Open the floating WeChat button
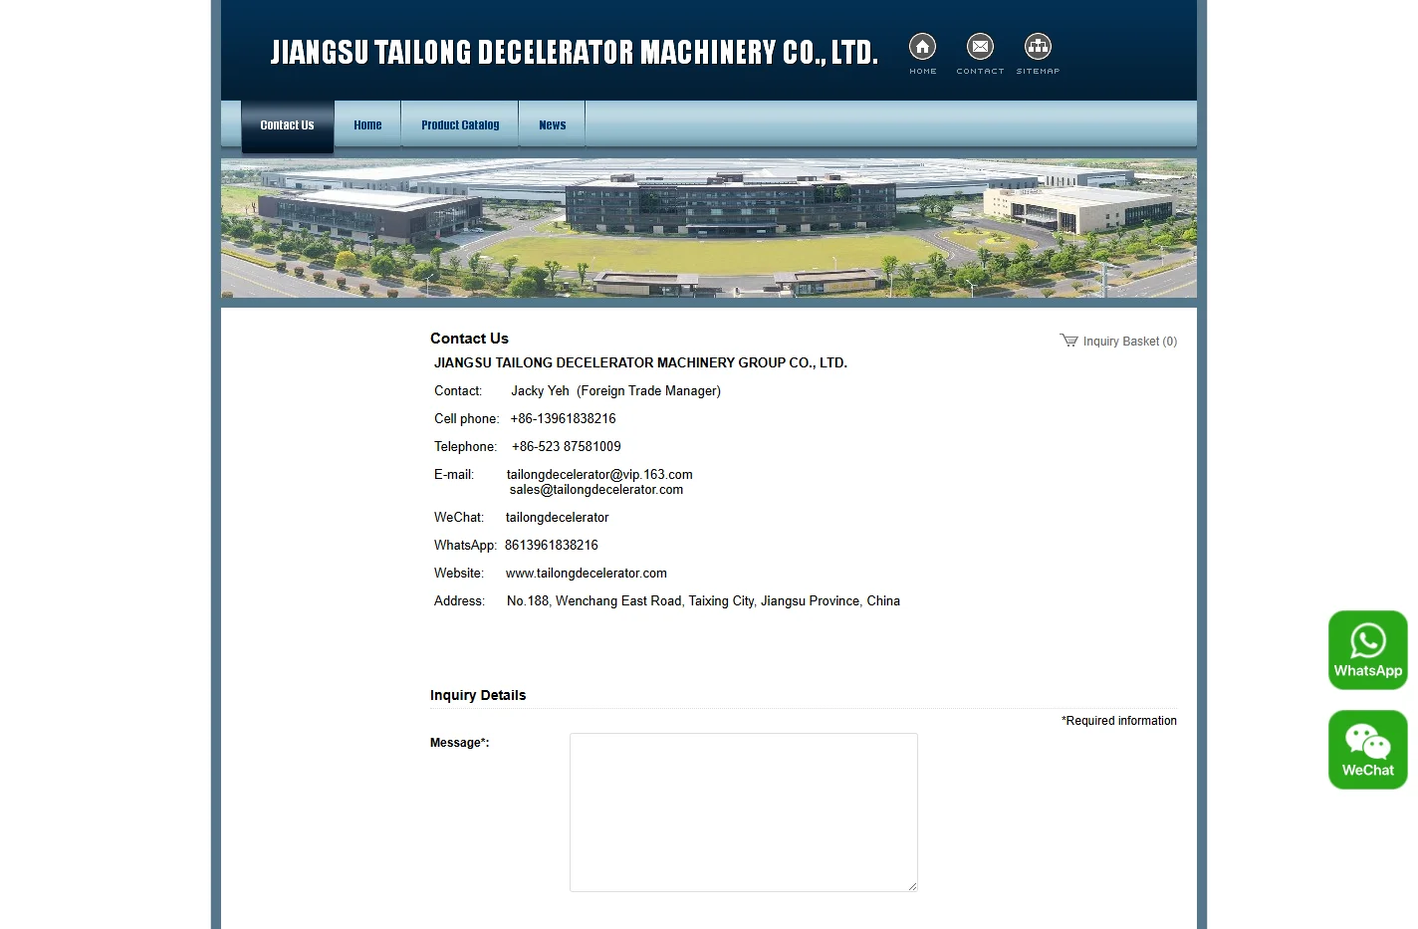Viewport: 1418px width, 929px height. (1367, 750)
